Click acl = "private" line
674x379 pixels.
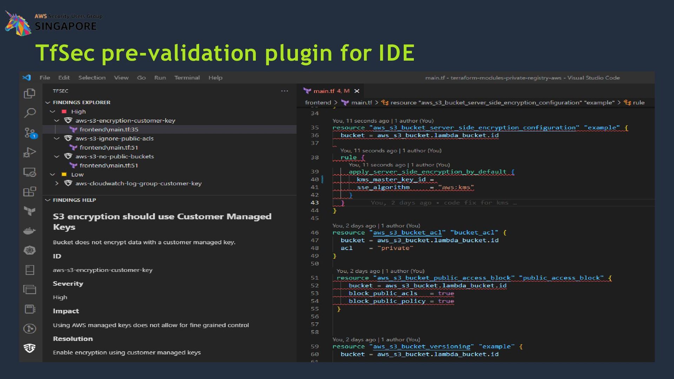coord(377,248)
